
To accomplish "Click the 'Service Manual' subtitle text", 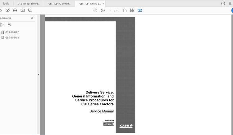I will coord(102,111).
